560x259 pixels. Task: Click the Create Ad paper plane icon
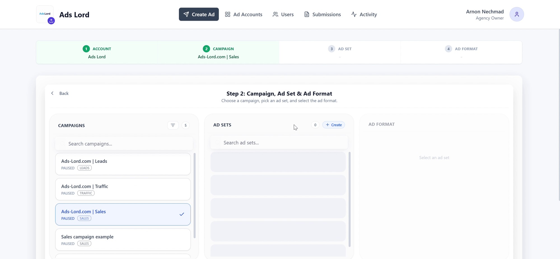tap(186, 14)
